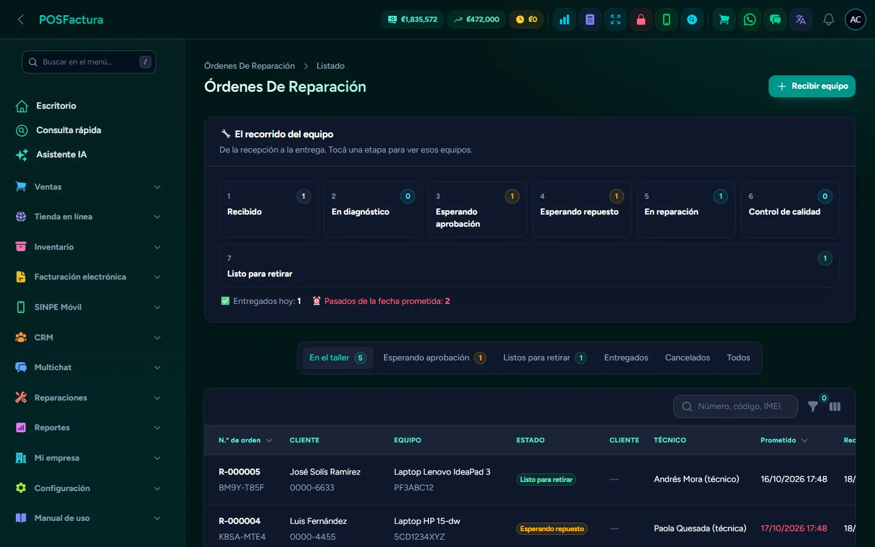Open Asistente IA in the sidebar
The height and width of the screenshot is (547, 875).
61,154
